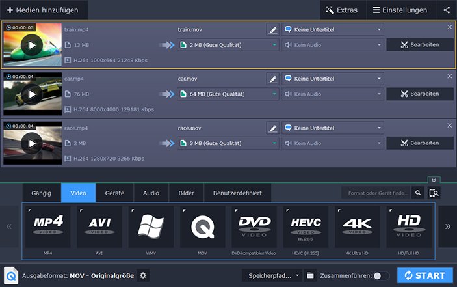Image resolution: width=457 pixels, height=287 pixels.
Task: Select the MOV QuickTime format icon
Action: [x=202, y=227]
